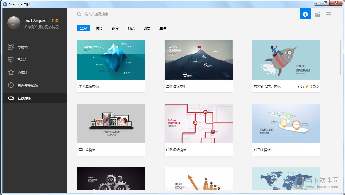Screen dimensions: 345x195
Task: Open the arrow bar chart template thumbnail
Action: [x=199, y=179]
